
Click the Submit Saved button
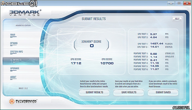pos(163,92)
